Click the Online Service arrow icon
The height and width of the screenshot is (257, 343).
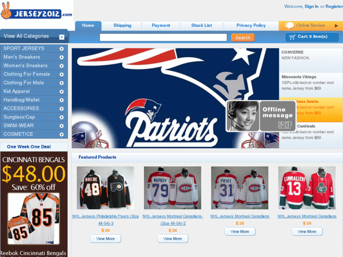coord(336,25)
